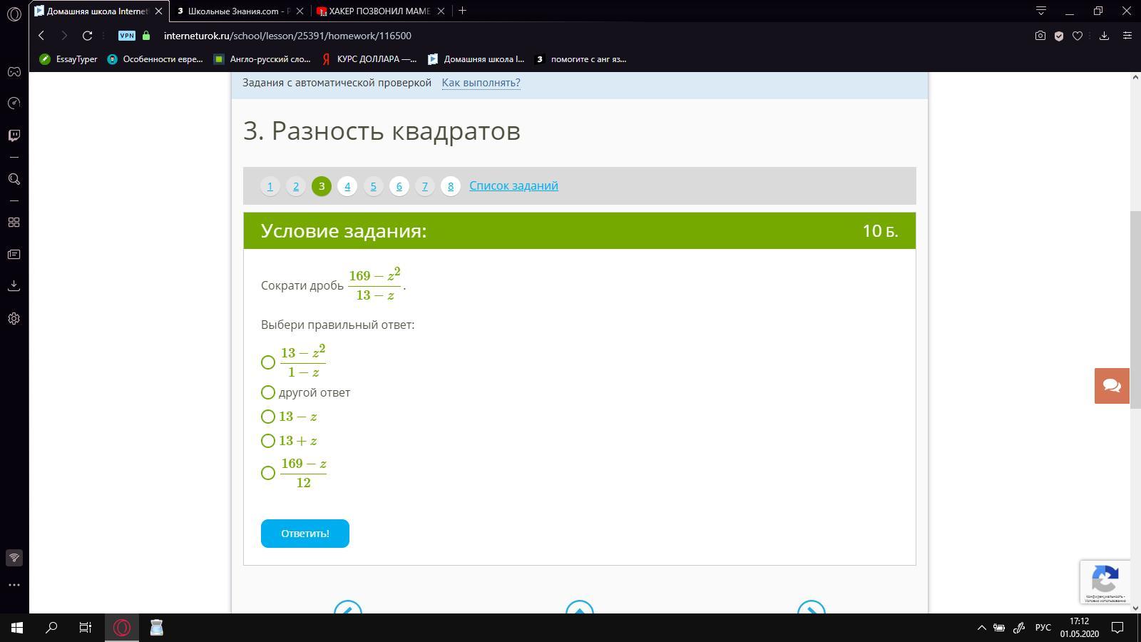1141x642 pixels.
Task: Open the tab list menu in title bar
Action: (x=1041, y=11)
